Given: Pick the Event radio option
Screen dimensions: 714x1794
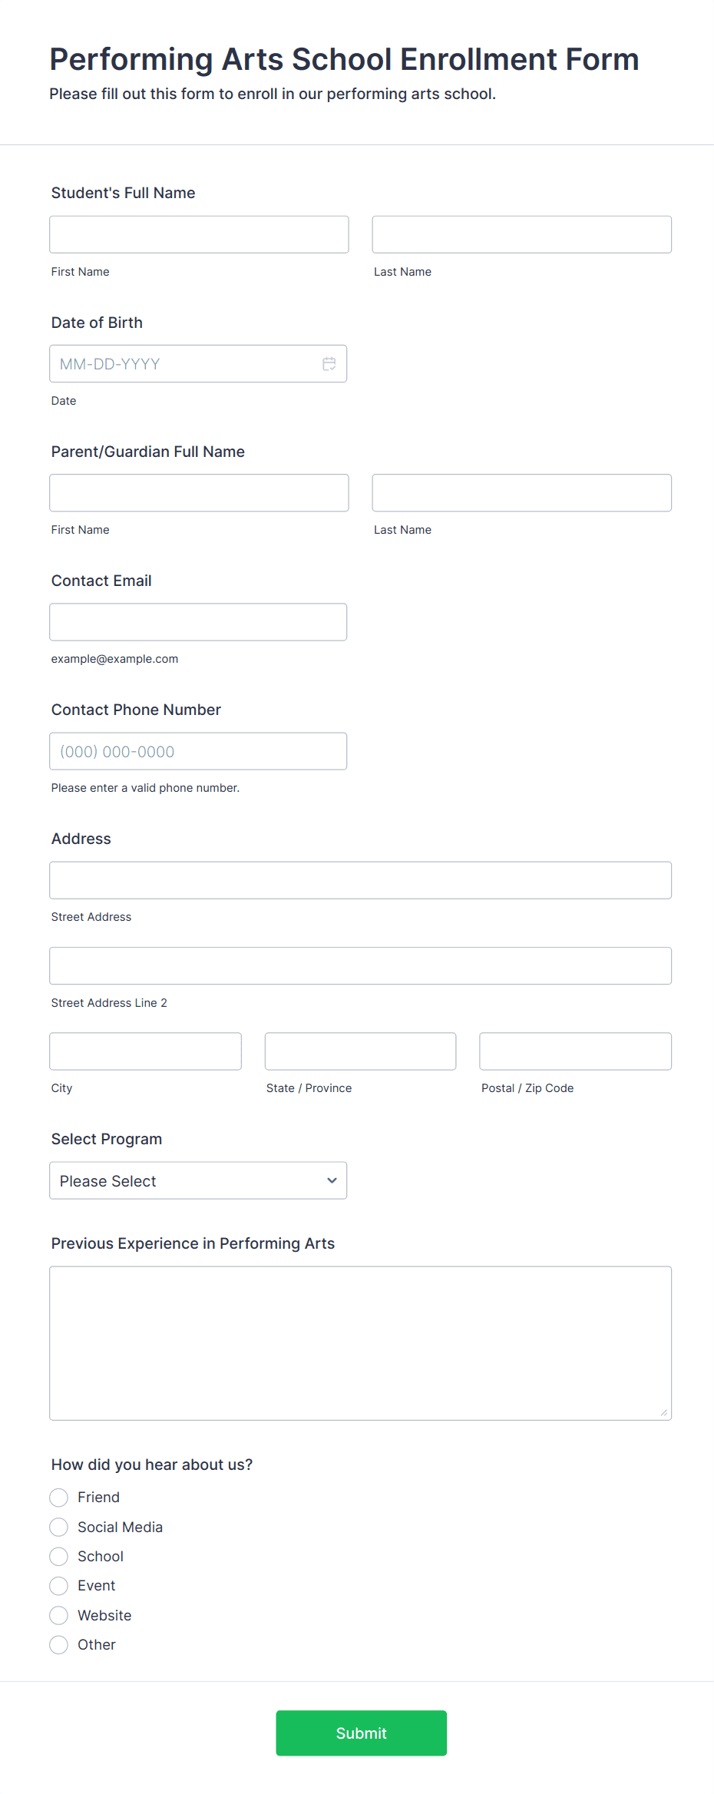Looking at the screenshot, I should [x=59, y=1586].
